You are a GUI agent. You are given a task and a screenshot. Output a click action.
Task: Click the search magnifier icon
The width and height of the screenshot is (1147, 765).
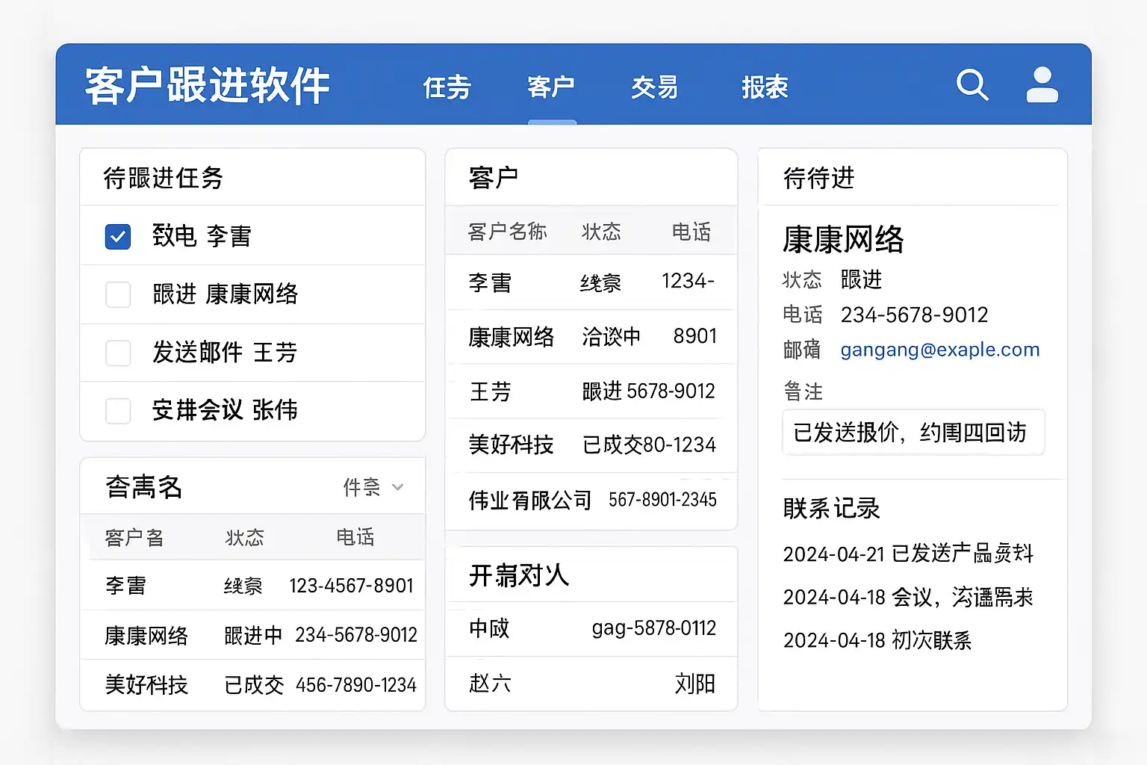[x=972, y=85]
